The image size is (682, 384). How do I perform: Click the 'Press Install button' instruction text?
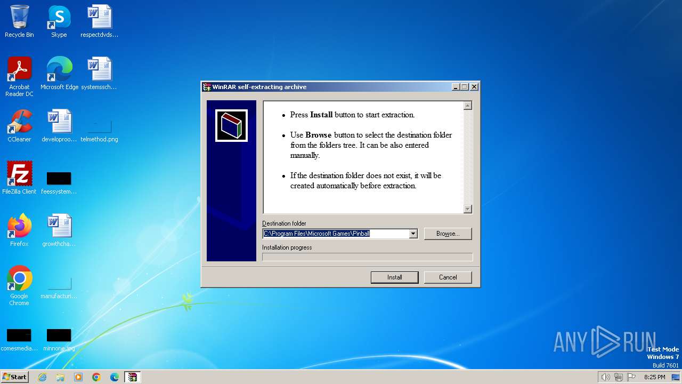(352, 115)
